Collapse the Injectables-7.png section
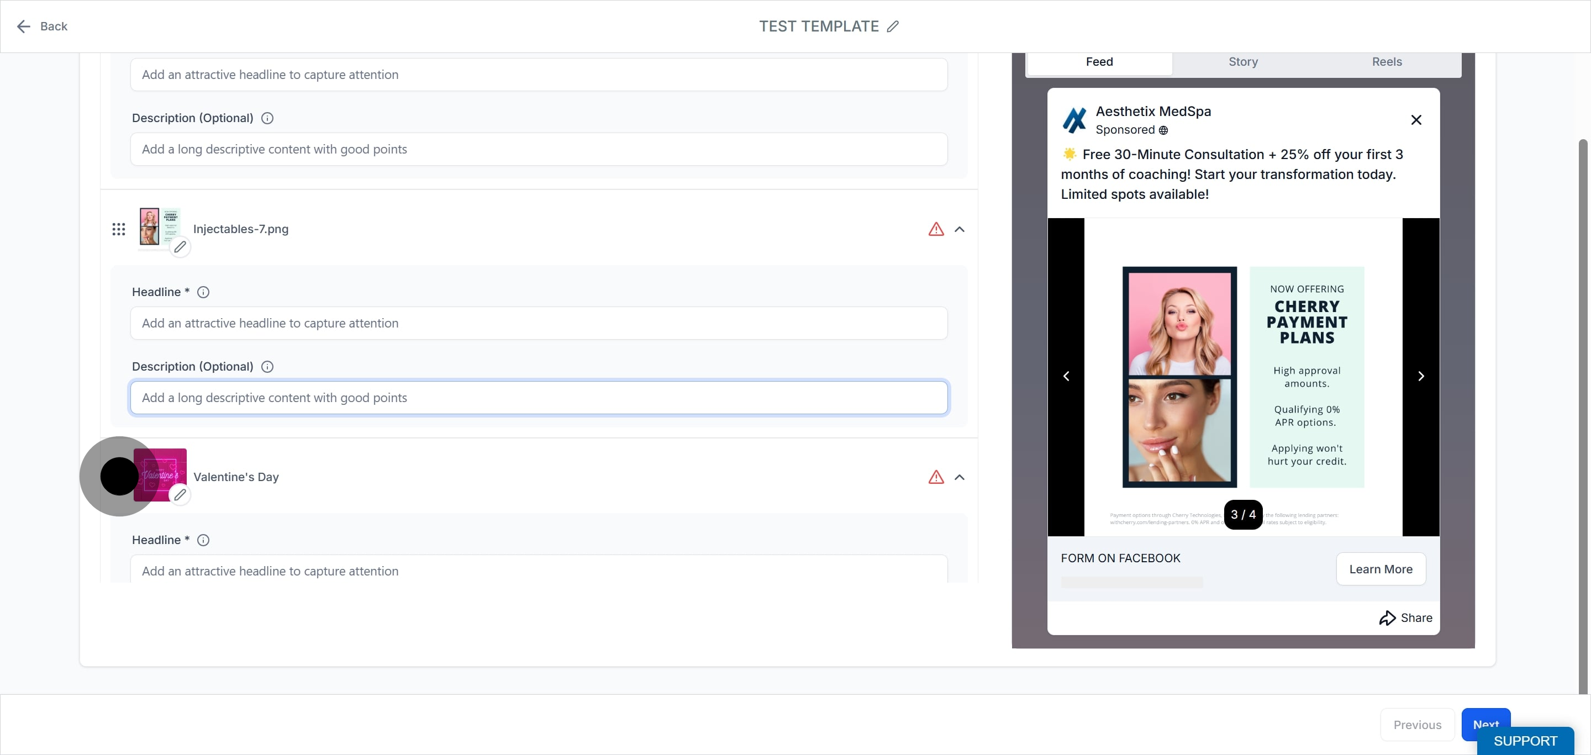This screenshot has width=1591, height=755. 959,229
